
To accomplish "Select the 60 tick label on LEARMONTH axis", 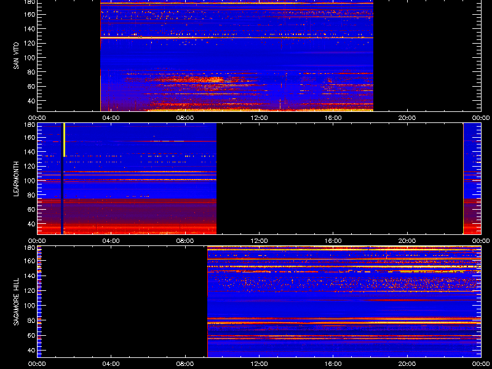I will pyautogui.click(x=31, y=209).
